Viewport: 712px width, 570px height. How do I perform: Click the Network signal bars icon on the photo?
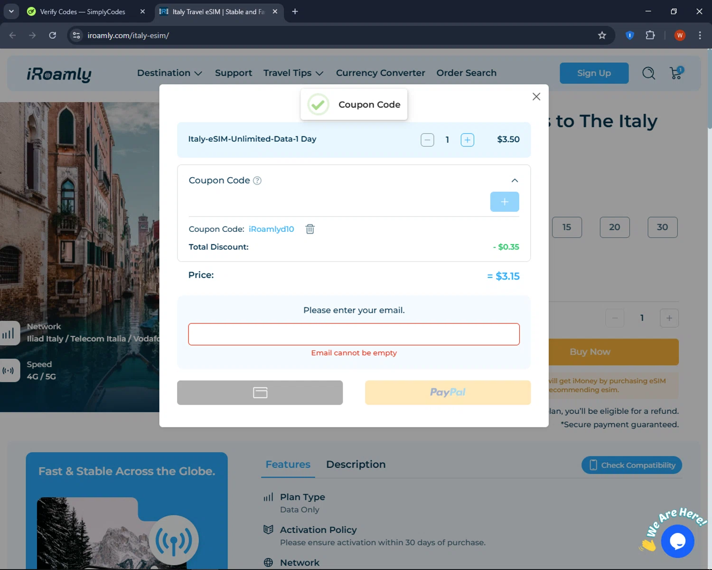9,333
